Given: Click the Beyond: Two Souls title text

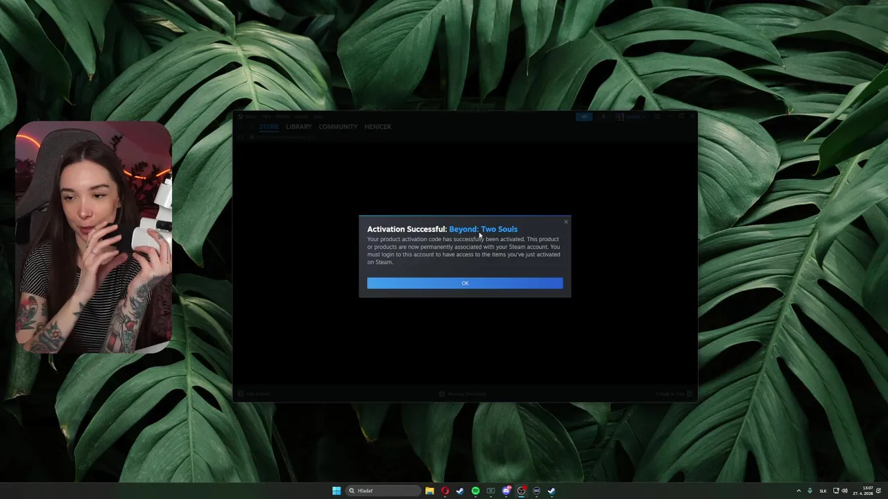Looking at the screenshot, I should [x=483, y=229].
